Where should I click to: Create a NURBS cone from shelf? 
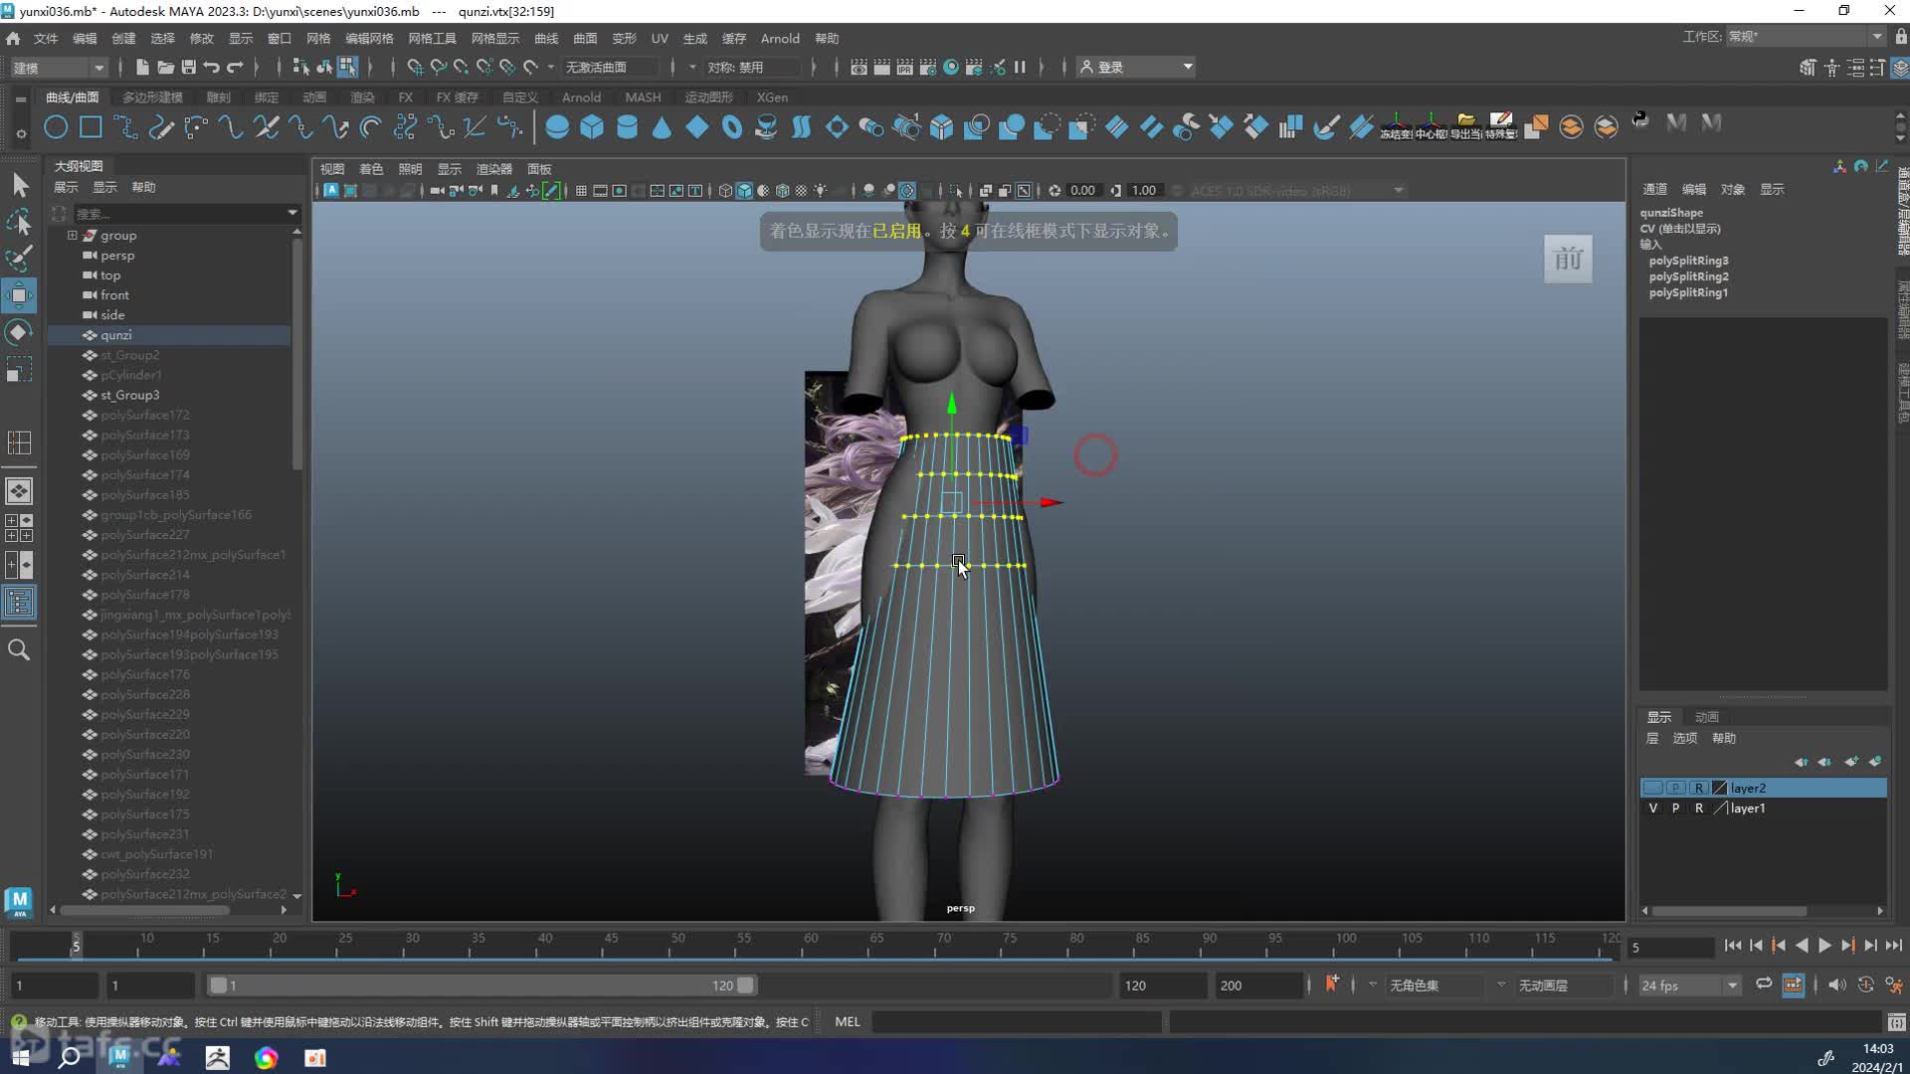[662, 127]
